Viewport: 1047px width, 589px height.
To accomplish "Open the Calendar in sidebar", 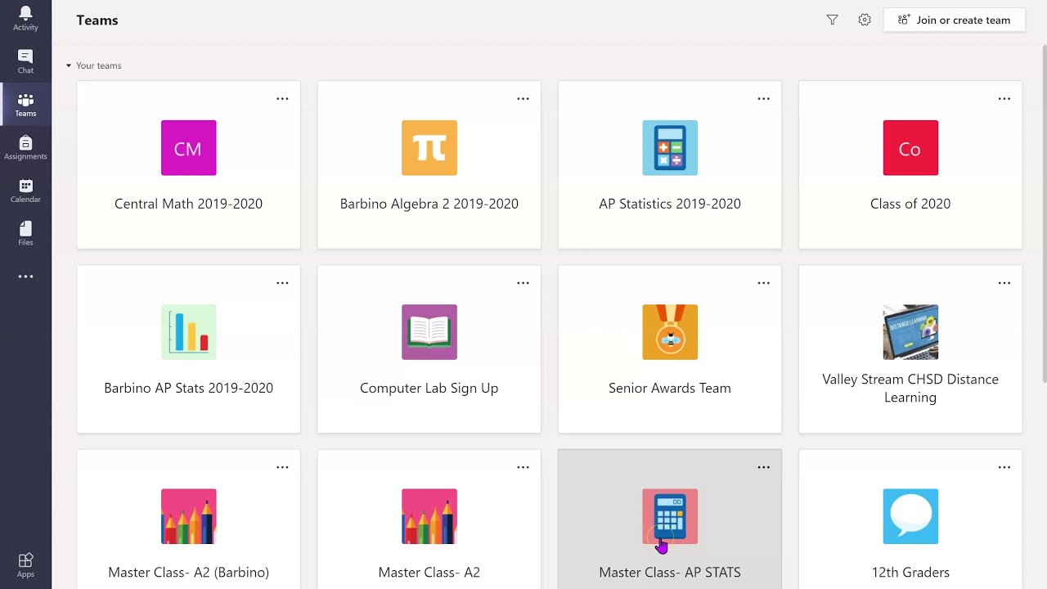I will 25,191.
